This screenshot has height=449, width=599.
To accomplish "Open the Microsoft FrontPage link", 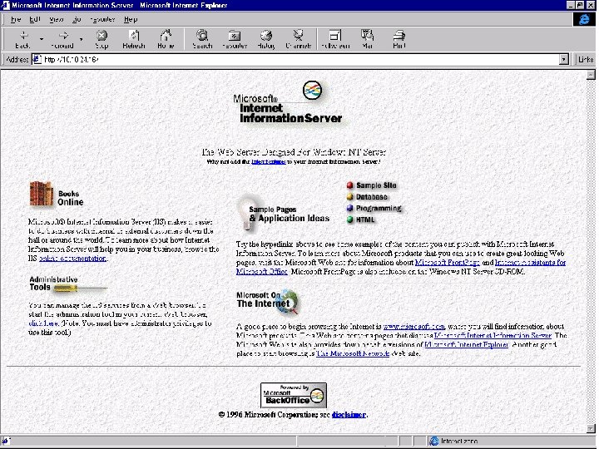I will (448, 263).
